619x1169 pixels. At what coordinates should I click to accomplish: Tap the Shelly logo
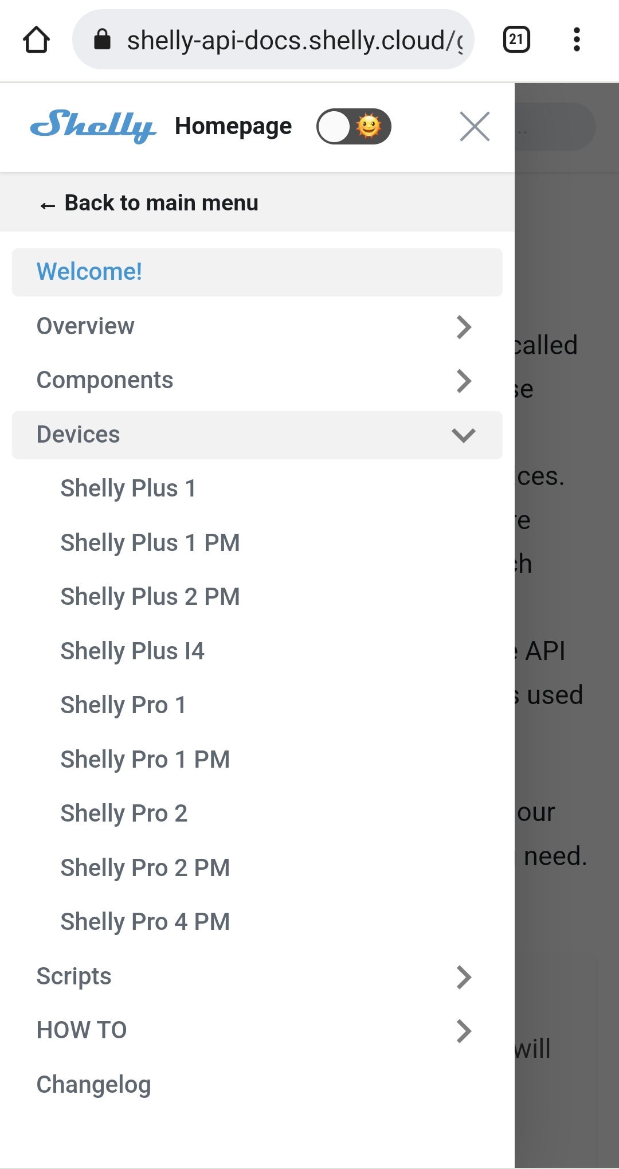[93, 126]
